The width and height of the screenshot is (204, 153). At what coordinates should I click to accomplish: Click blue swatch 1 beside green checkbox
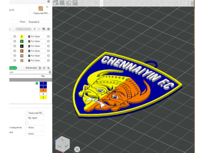coord(43,83)
